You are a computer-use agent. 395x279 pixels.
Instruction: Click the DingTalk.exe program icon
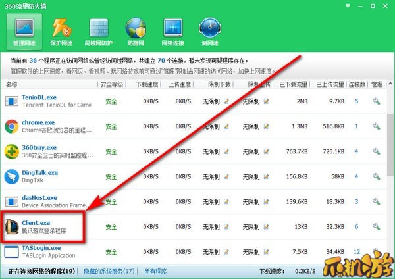click(x=12, y=177)
